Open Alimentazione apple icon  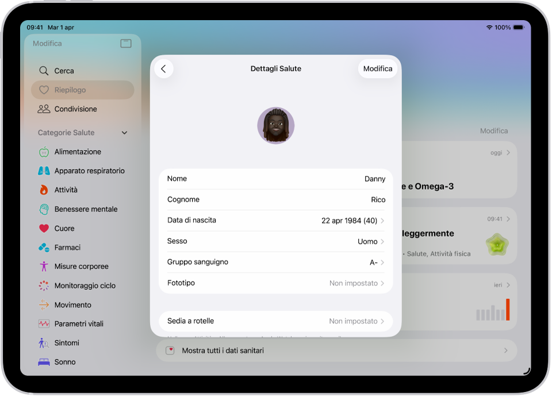[x=44, y=152]
